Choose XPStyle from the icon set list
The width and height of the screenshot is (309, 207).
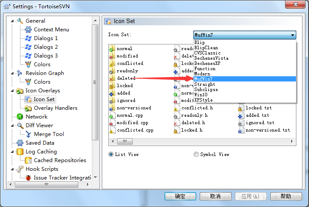tap(245, 100)
